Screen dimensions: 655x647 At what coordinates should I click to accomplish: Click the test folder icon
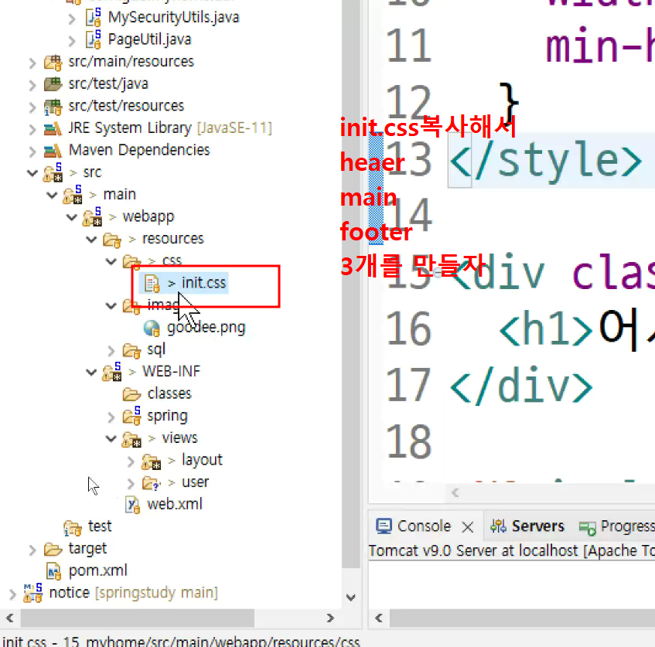(x=73, y=527)
